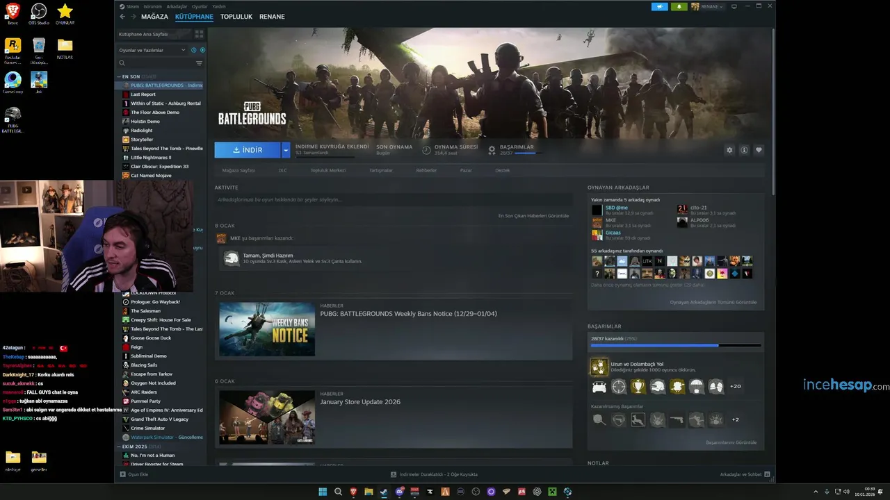
Task: Open Brave browser from taskbar
Action: pos(353,492)
